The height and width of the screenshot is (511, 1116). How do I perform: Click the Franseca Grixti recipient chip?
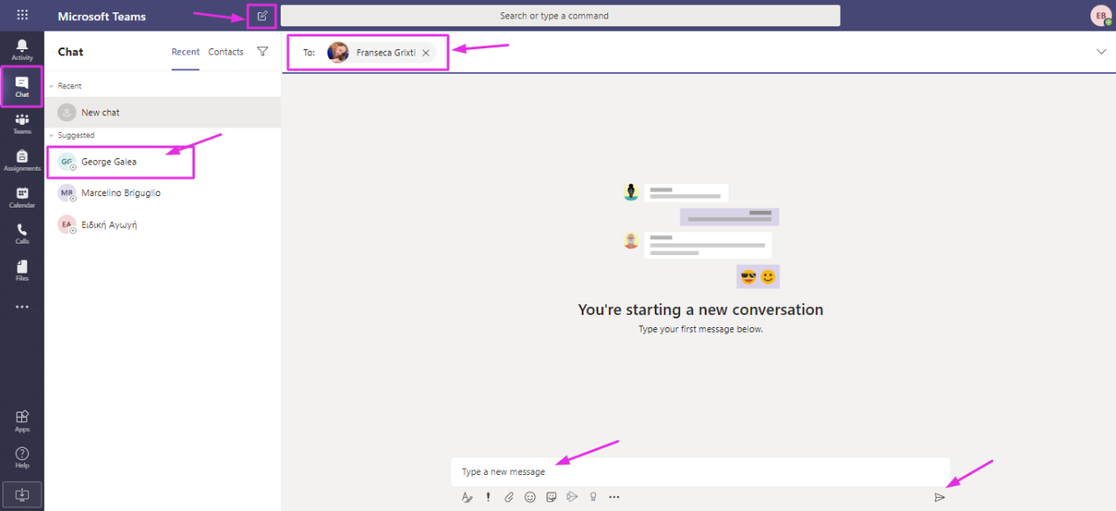click(381, 53)
